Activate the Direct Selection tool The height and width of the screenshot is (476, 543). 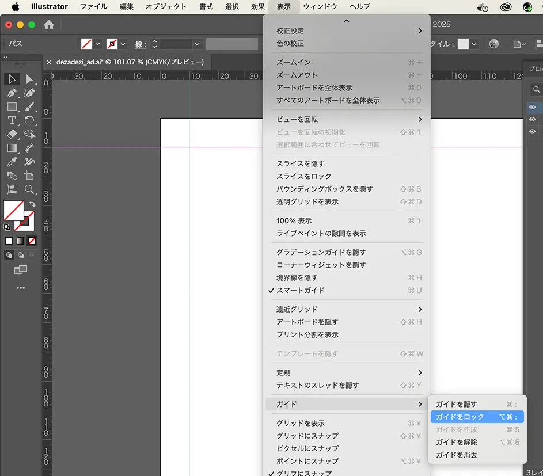tap(29, 79)
